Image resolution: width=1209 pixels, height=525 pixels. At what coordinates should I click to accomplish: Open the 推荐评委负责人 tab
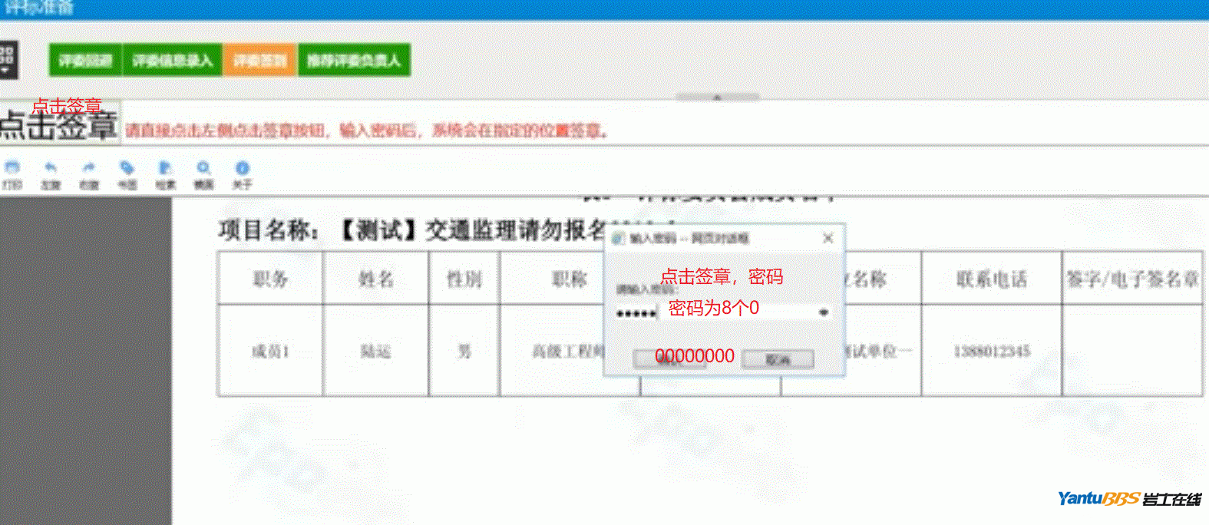click(354, 61)
